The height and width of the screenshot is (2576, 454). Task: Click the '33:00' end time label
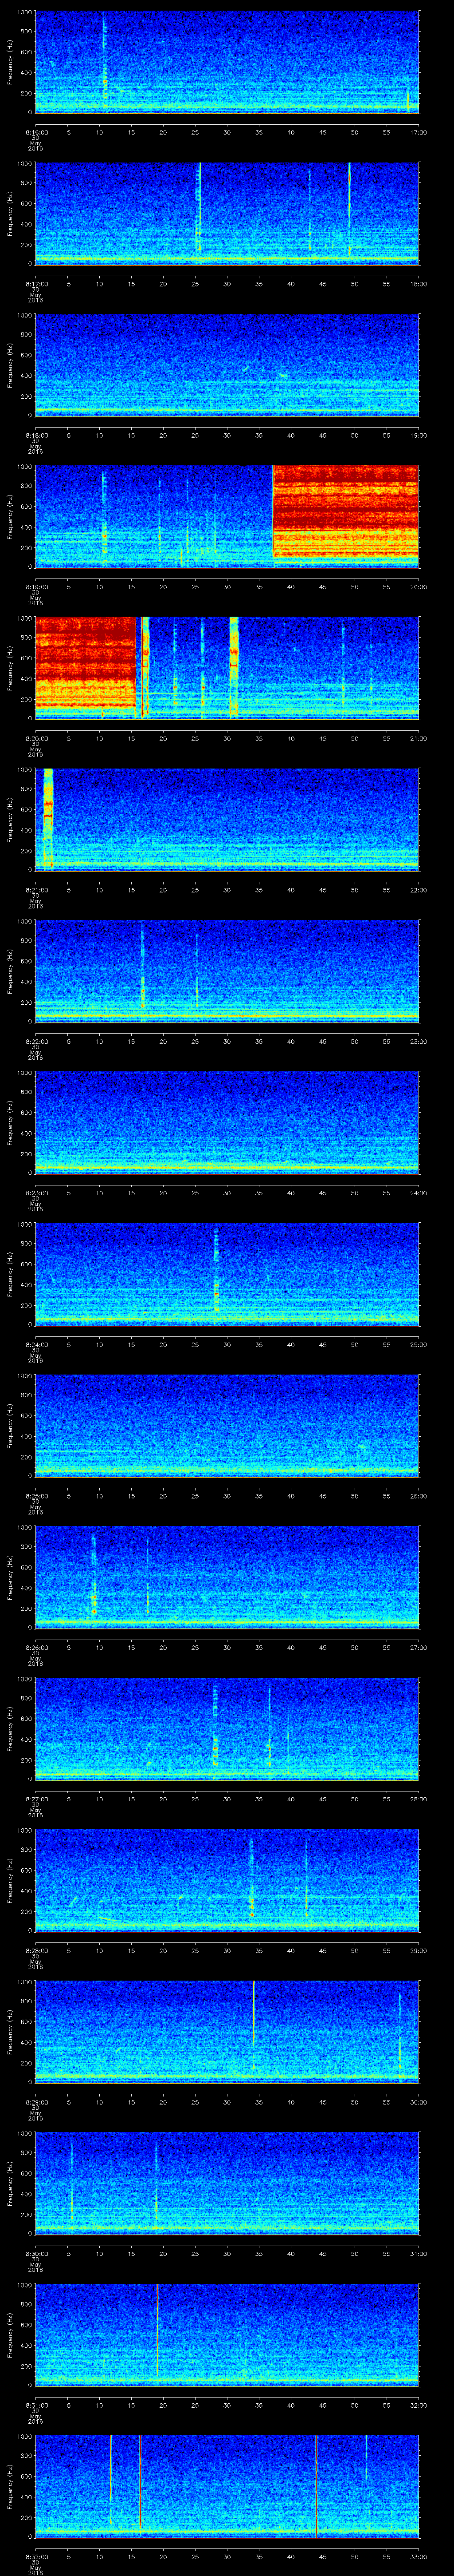[419, 2556]
